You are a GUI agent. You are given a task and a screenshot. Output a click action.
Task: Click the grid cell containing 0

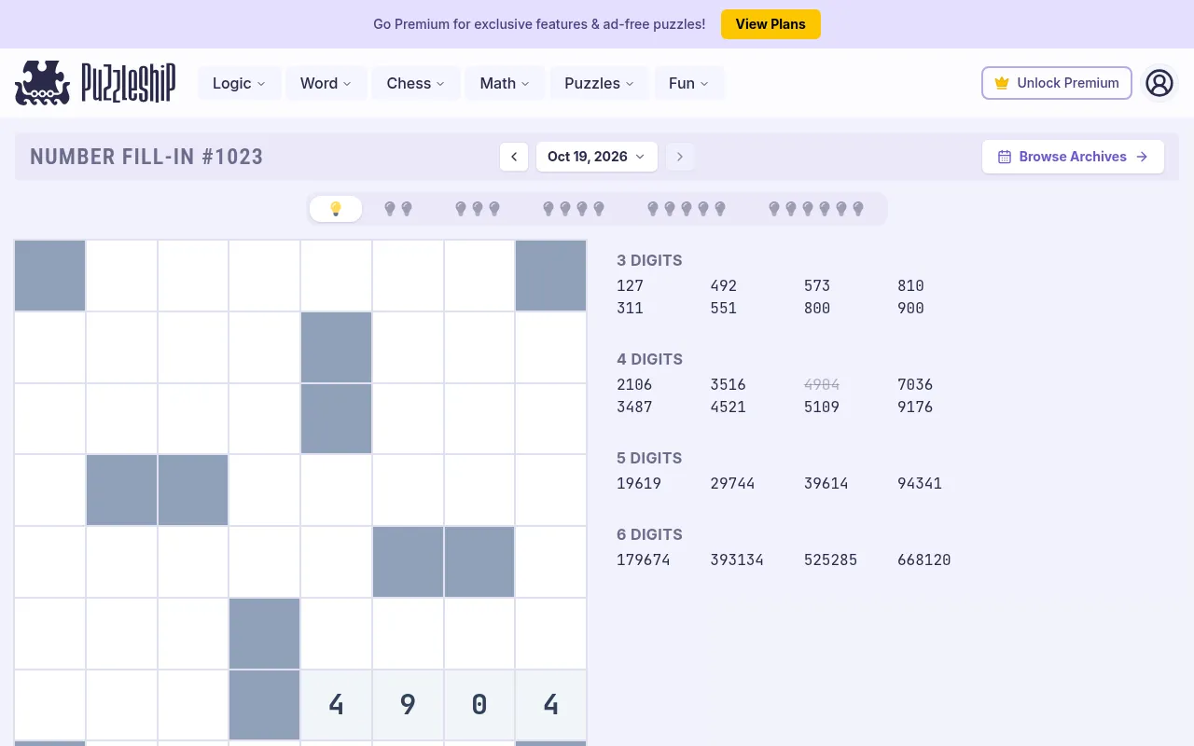coord(479,705)
